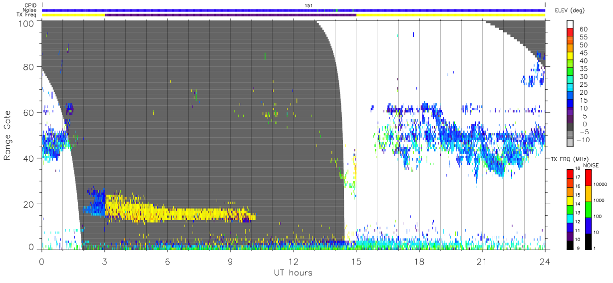Pick the yellow TX FRQ swatch between 14 and 15
Viewport: 613px width, 283px height.
[x=570, y=200]
